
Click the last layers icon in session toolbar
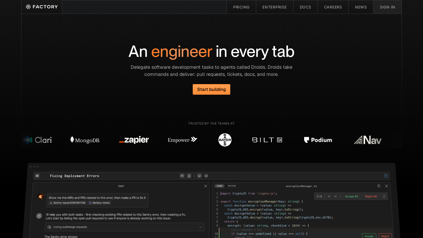pyautogui.click(x=206, y=176)
